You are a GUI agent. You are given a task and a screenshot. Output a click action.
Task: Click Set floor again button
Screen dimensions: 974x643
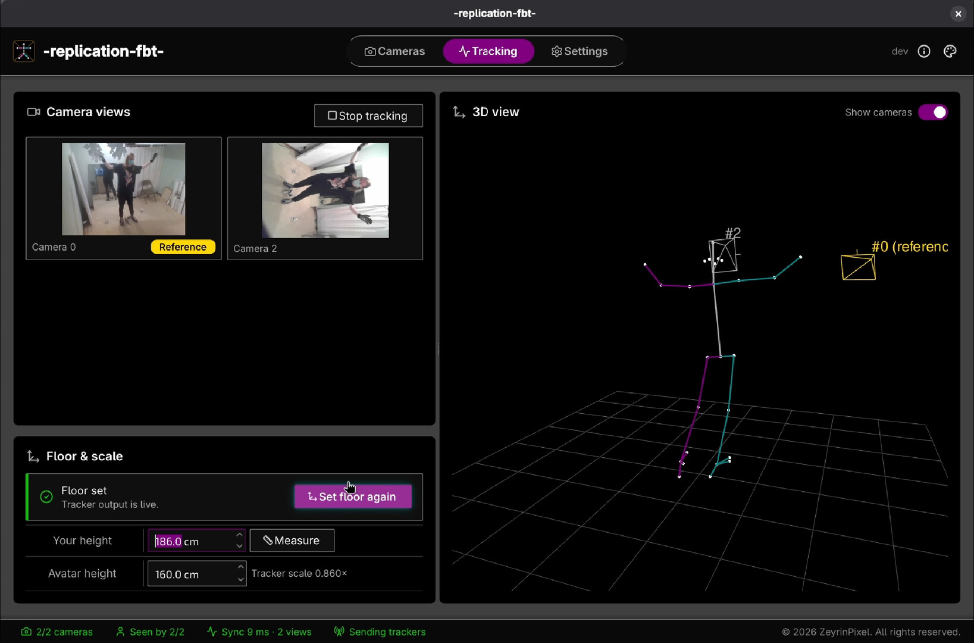pyautogui.click(x=353, y=497)
